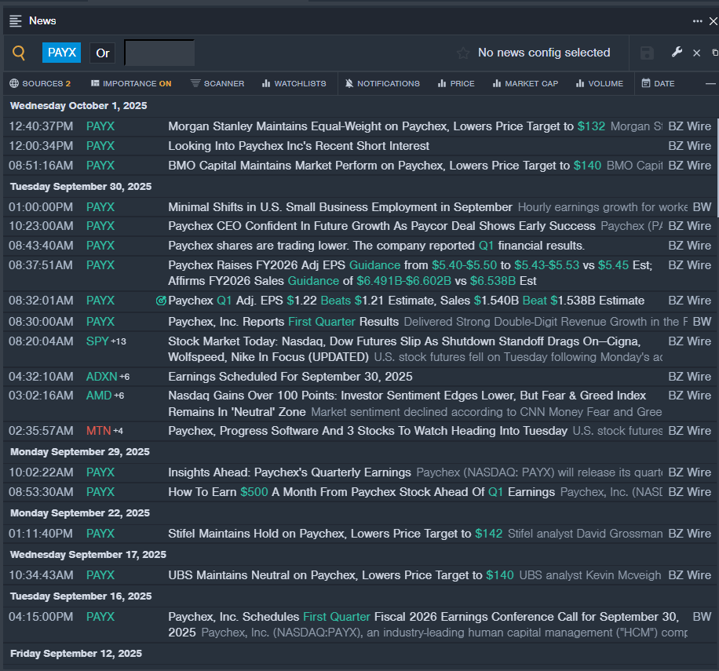Open the wrench settings icon
This screenshot has height=671, width=719.
(x=677, y=53)
